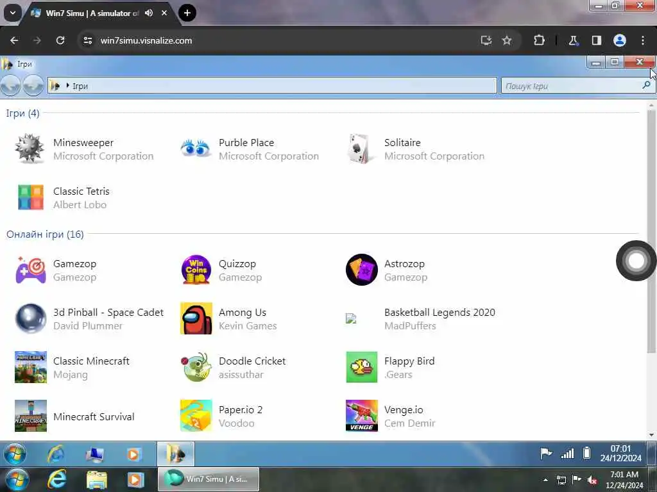Launch Minecraft Survival icon

point(31,416)
